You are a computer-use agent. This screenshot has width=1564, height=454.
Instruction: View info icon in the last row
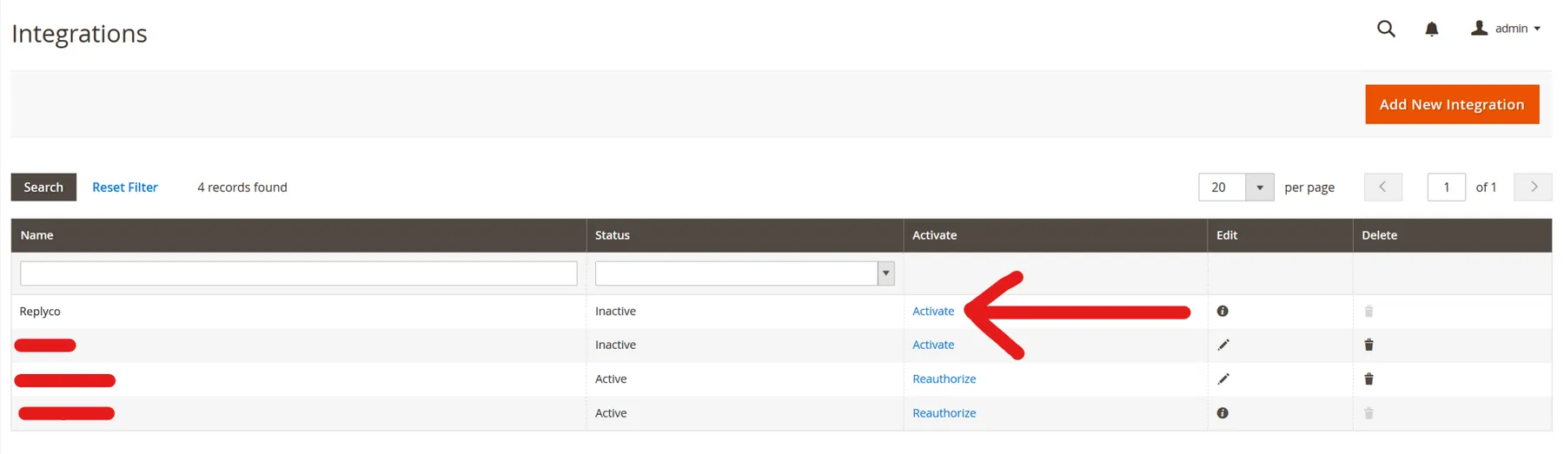click(x=1223, y=413)
